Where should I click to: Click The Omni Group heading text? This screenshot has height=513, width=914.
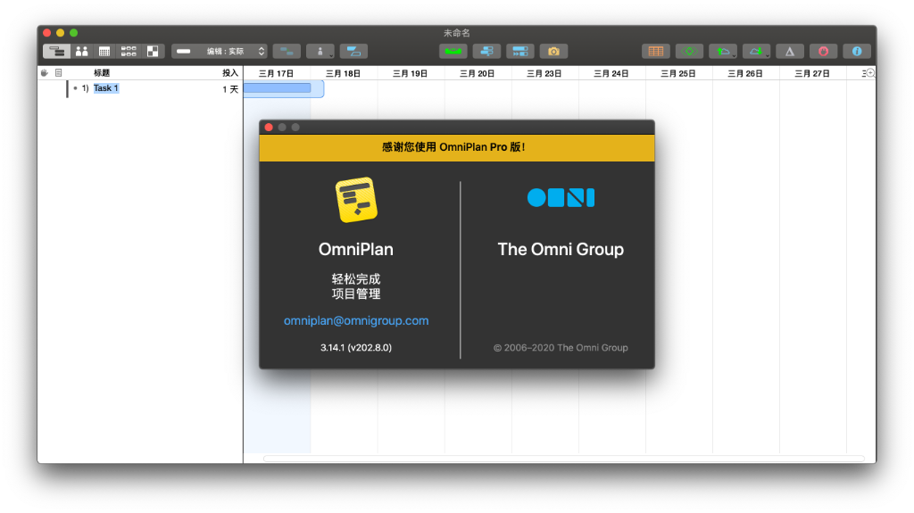pyautogui.click(x=561, y=250)
